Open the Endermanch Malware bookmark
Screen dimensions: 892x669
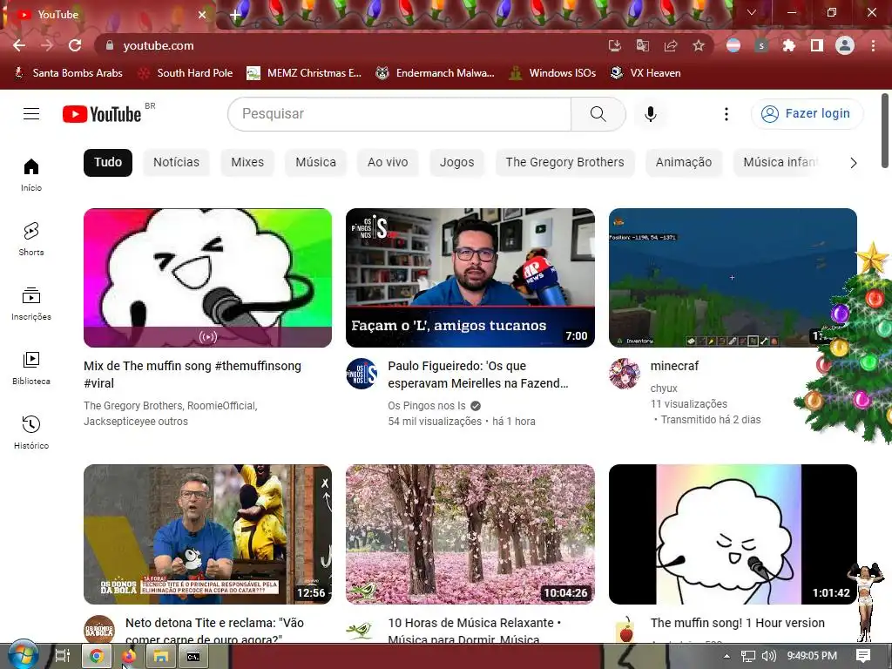point(436,73)
